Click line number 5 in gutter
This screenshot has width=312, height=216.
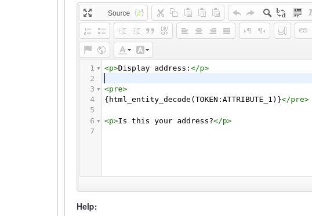tap(92, 110)
